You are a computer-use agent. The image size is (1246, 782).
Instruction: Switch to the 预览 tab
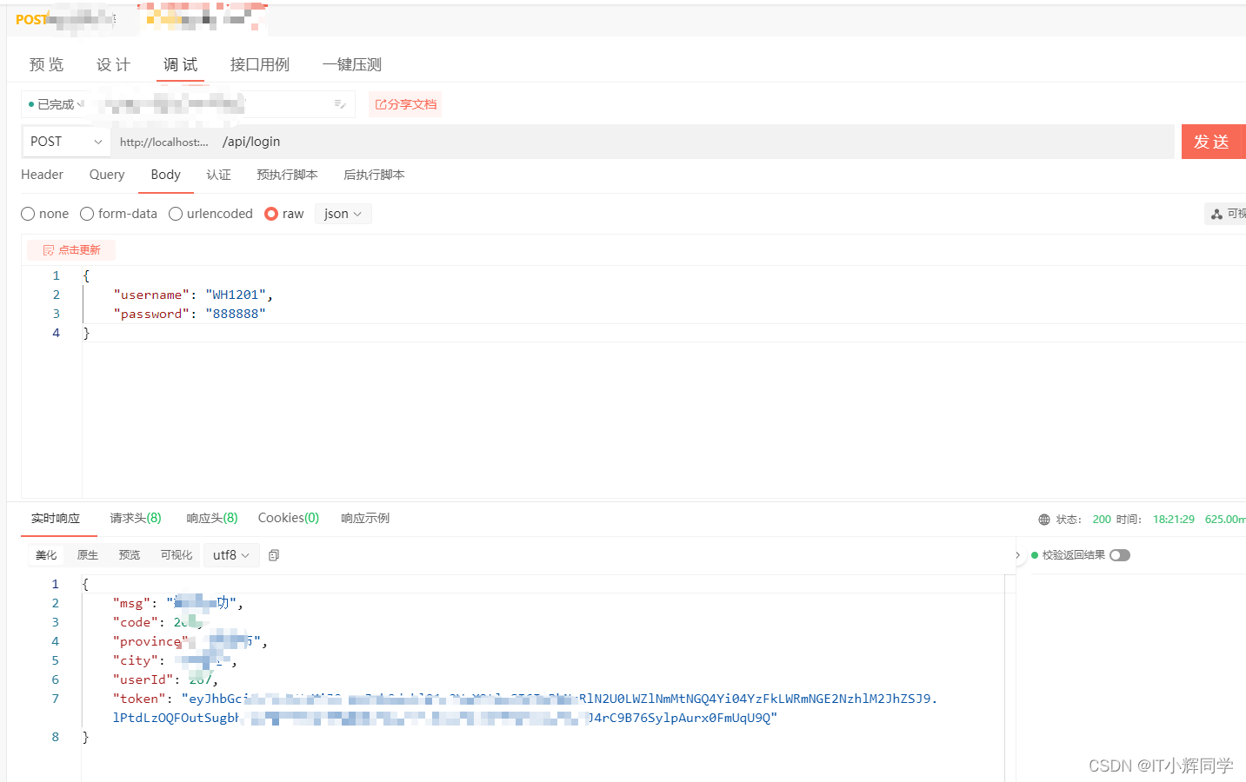pyautogui.click(x=47, y=64)
